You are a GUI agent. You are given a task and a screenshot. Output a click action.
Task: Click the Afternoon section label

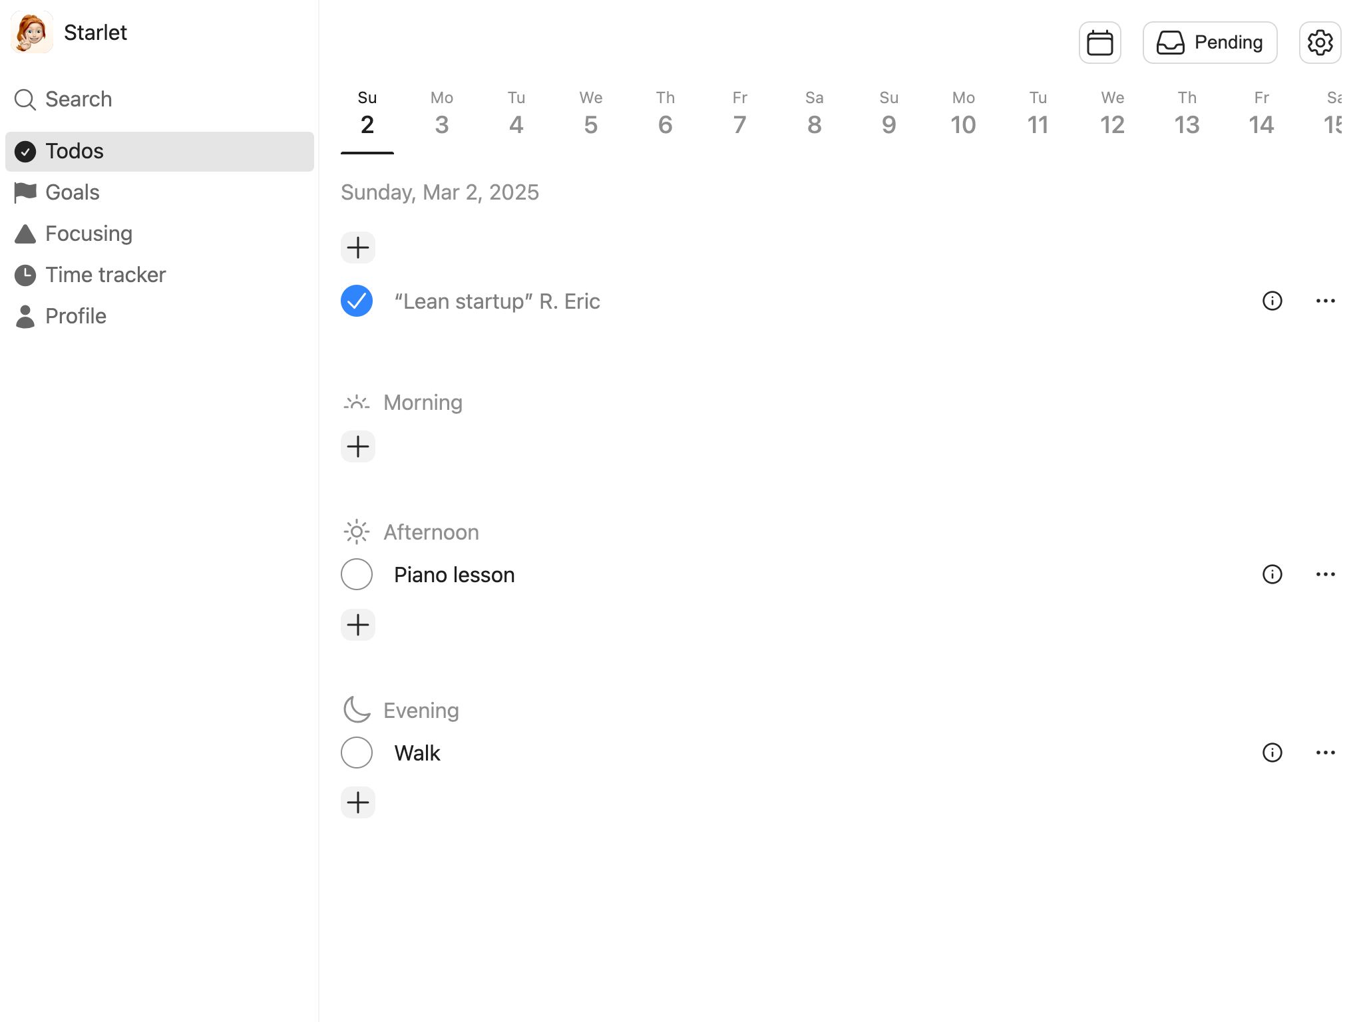[431, 532]
